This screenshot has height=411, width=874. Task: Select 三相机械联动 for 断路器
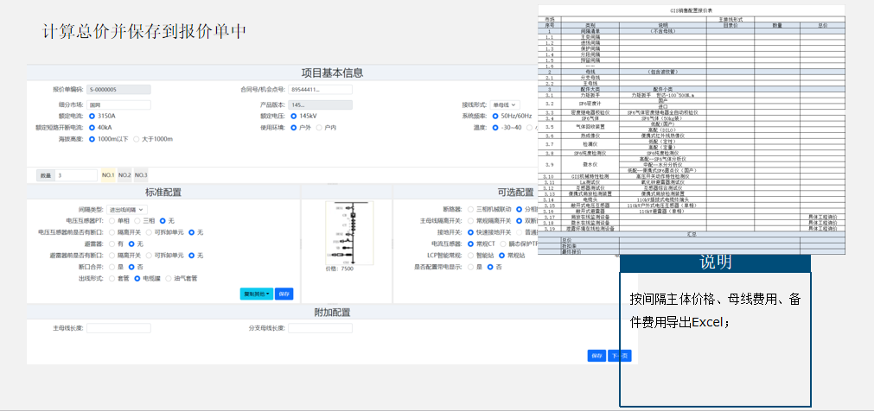click(471, 210)
